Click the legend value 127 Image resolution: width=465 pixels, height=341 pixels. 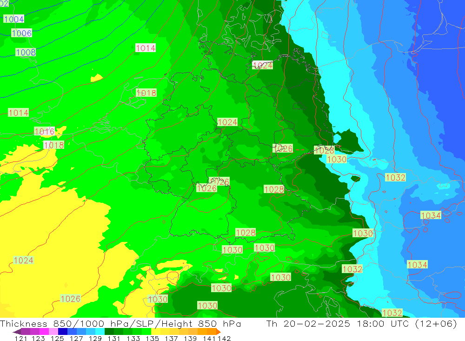click(76, 338)
